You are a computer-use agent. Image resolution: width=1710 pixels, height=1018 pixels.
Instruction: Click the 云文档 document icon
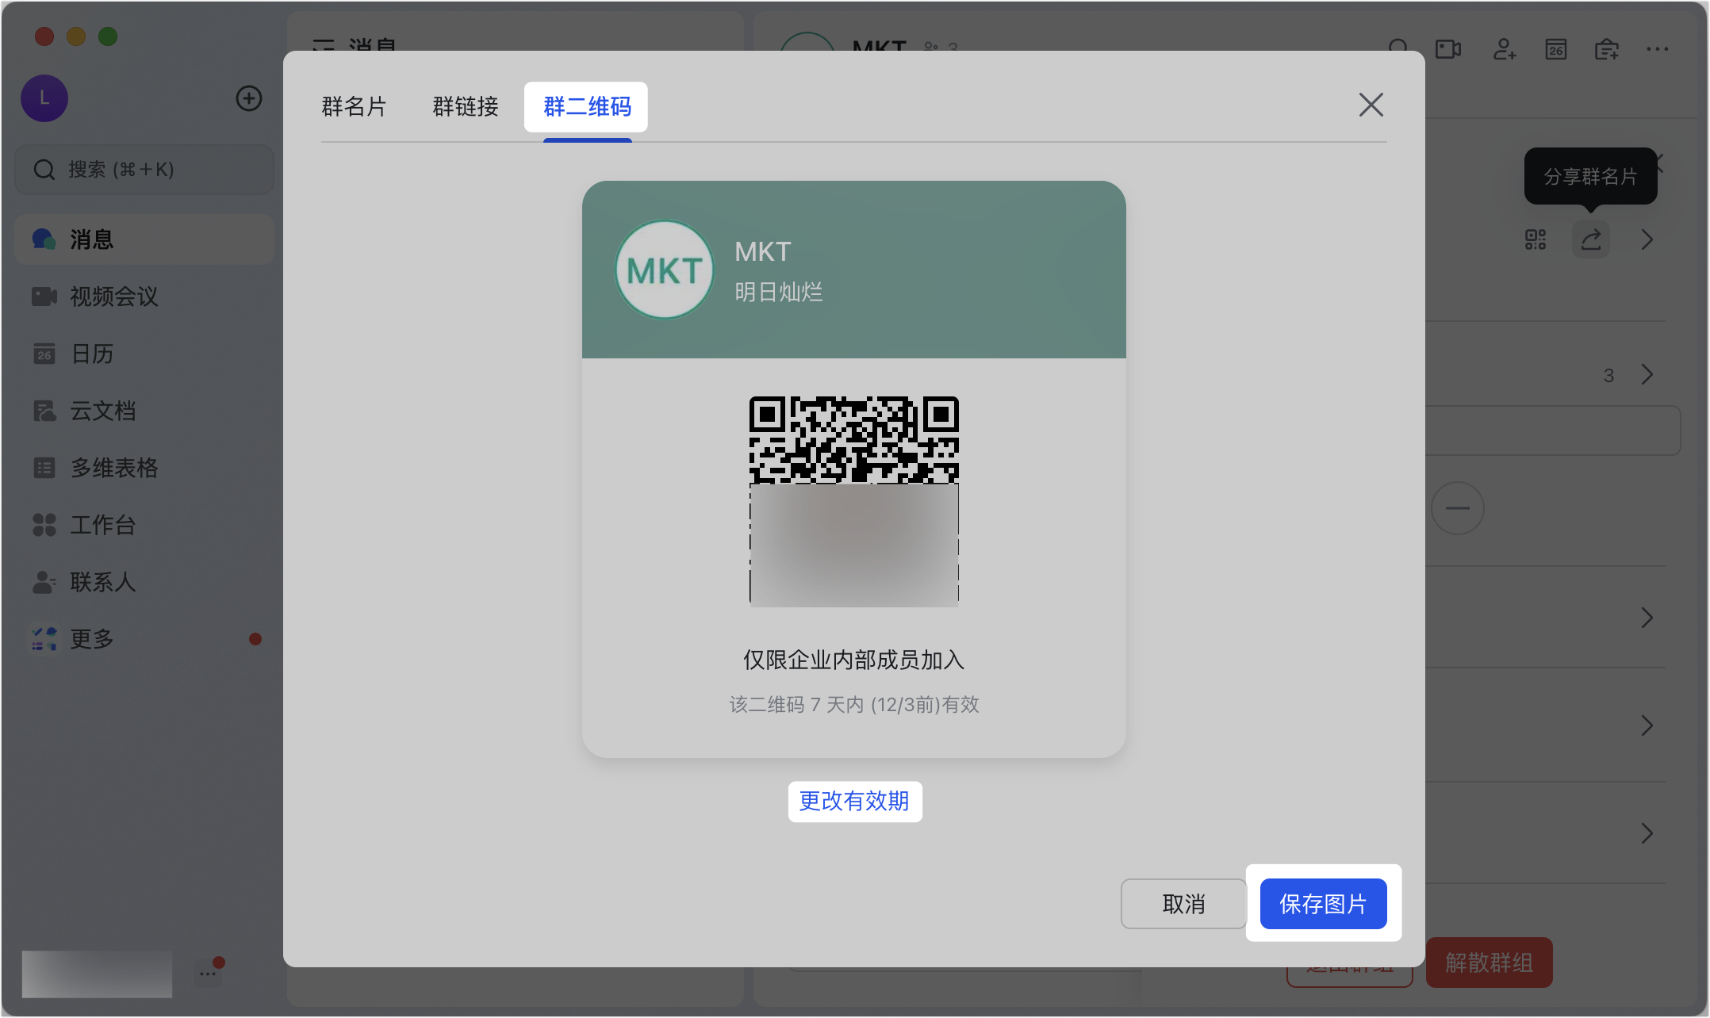click(44, 411)
